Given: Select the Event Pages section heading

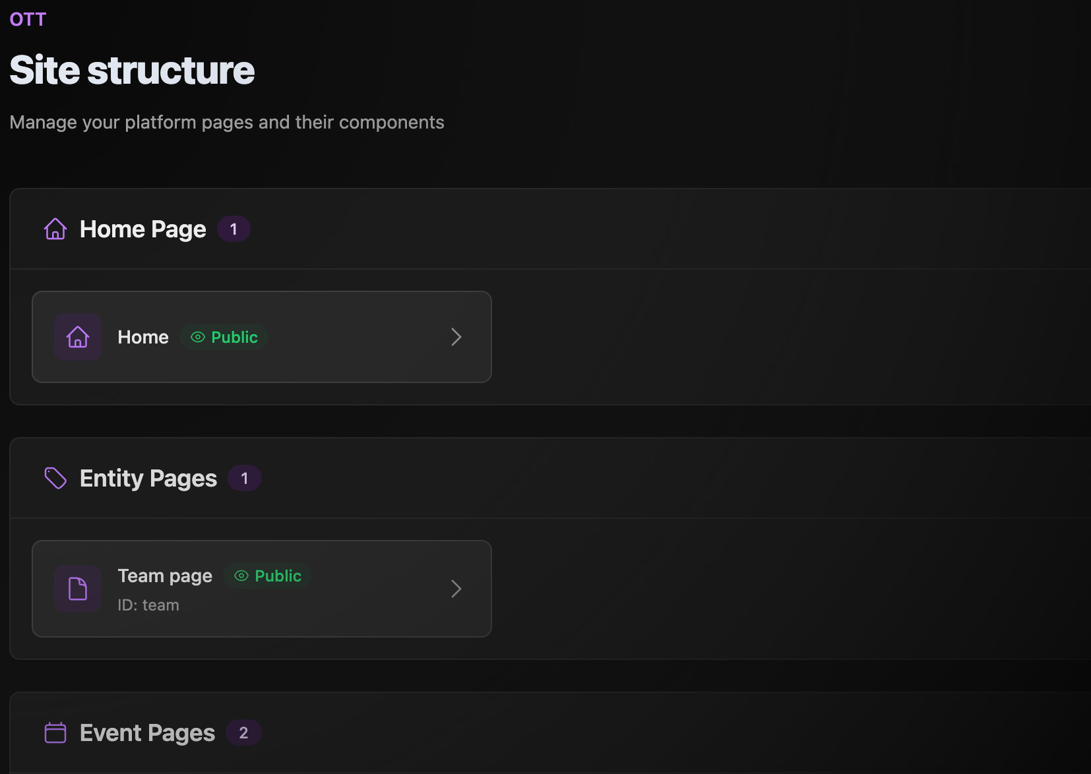Looking at the screenshot, I should coord(147,732).
